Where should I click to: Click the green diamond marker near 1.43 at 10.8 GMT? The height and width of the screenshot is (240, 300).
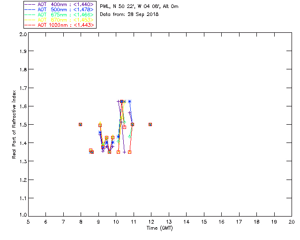pos(129,137)
